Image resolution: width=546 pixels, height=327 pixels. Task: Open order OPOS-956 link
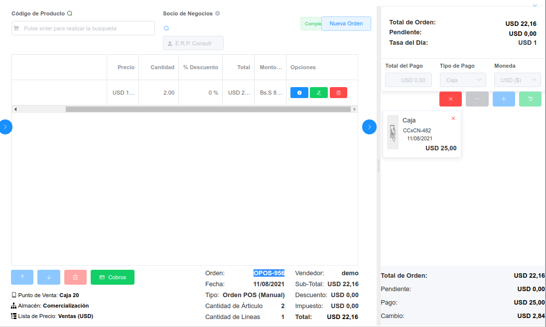269,273
